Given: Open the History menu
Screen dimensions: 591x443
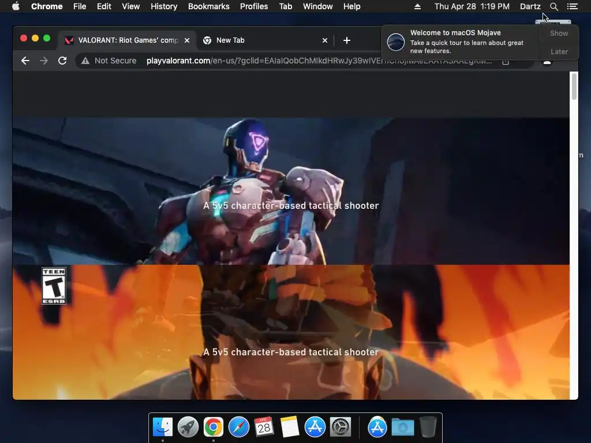Looking at the screenshot, I should [x=164, y=6].
